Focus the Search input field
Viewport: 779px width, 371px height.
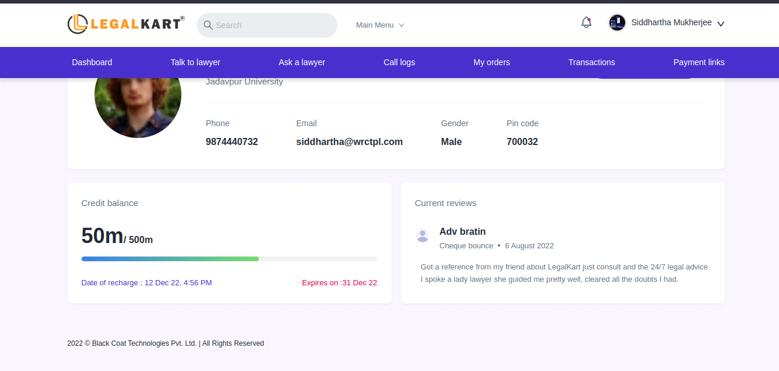coord(273,25)
